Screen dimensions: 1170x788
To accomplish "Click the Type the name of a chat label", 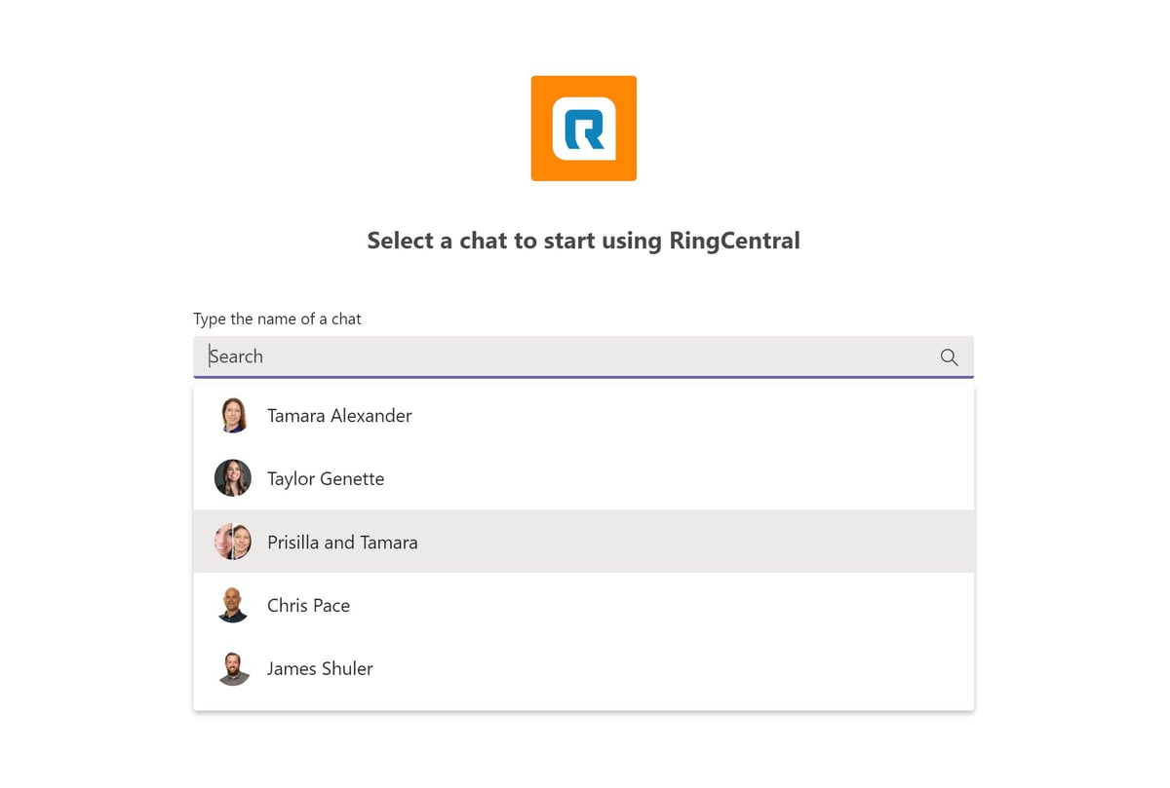I will tap(277, 319).
